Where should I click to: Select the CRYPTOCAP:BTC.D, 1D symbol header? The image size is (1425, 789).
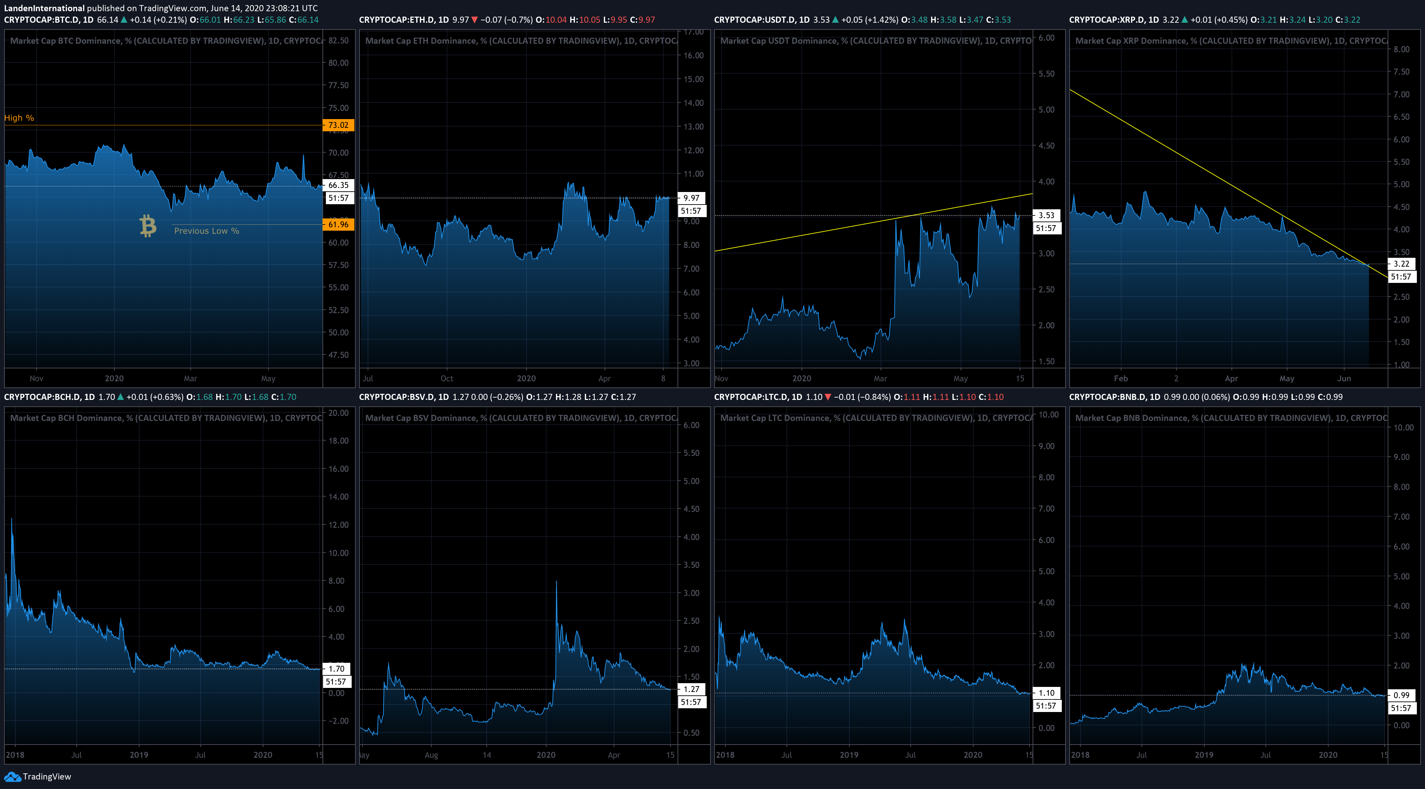pyautogui.click(x=49, y=20)
